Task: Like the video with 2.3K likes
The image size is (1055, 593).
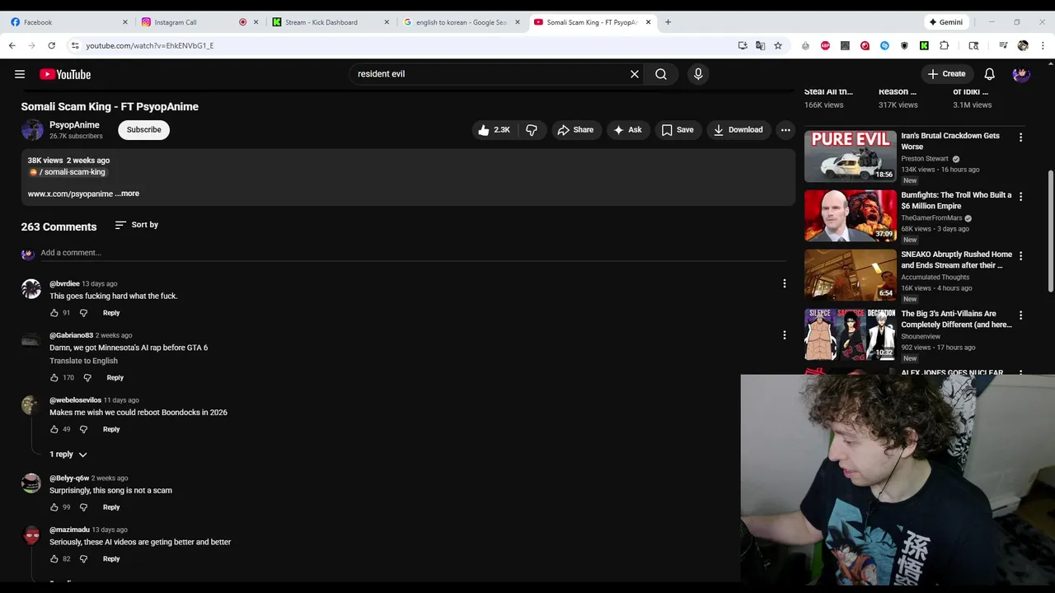Action: tap(494, 130)
